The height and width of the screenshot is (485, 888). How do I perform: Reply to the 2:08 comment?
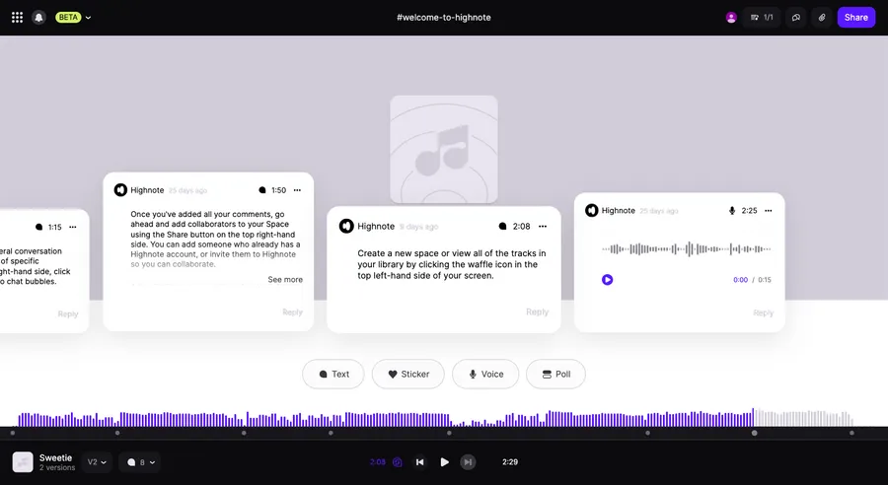click(537, 312)
